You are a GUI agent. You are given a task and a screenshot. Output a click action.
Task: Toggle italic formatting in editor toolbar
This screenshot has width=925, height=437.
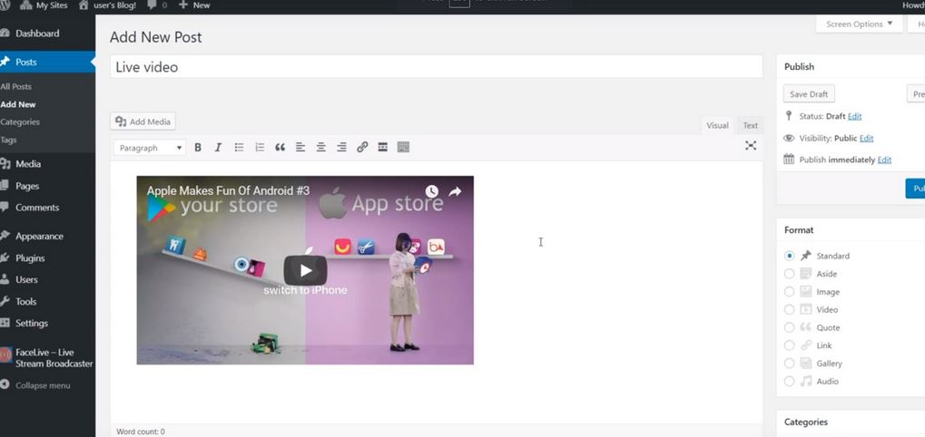(218, 147)
